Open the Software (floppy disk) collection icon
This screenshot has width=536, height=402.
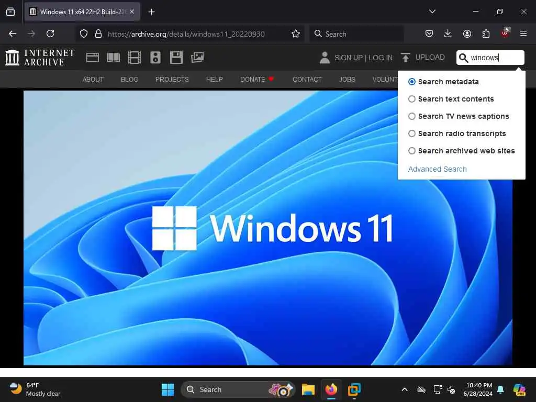176,58
